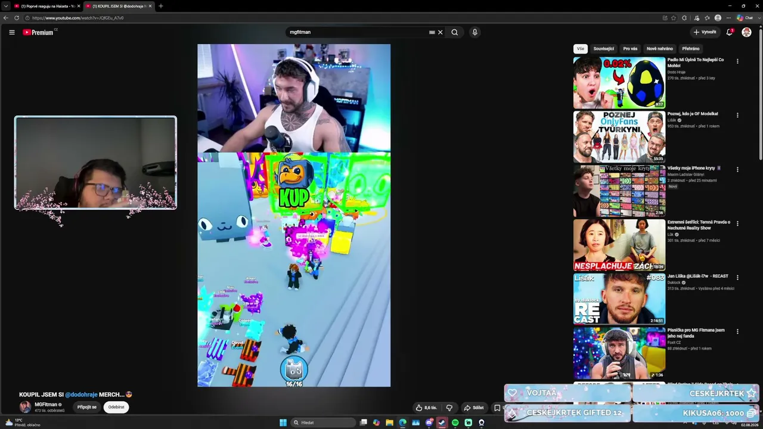This screenshot has height=429, width=763.
Task: Open Task View on the taskbar
Action: tap(364, 422)
